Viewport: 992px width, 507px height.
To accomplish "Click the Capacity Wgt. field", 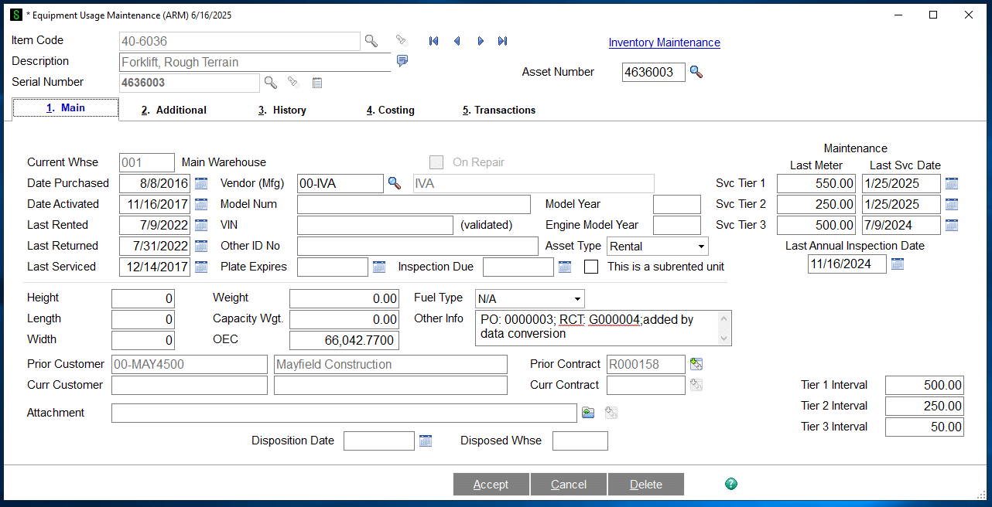I will (344, 319).
